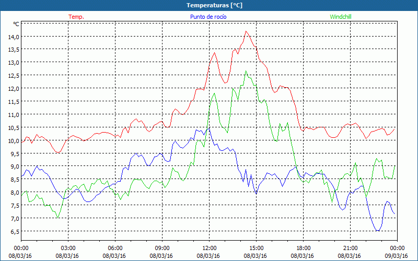Click the 13,0 y-axis value
418x261 pixels.
[x=14, y=63]
